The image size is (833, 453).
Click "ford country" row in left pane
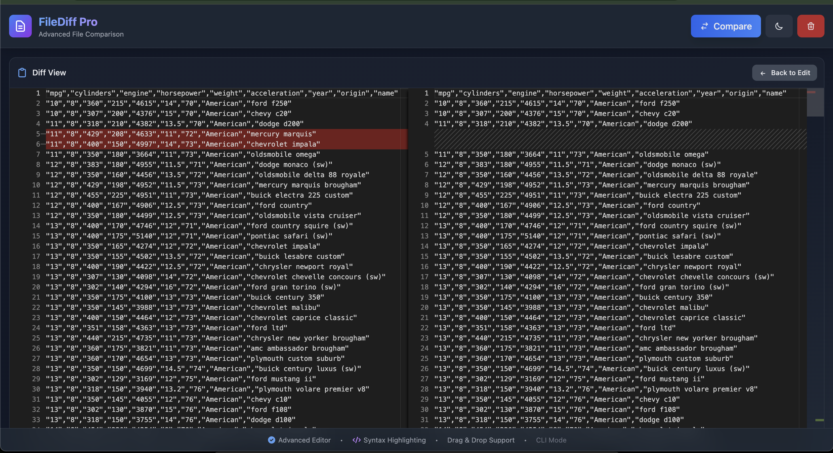pos(179,205)
